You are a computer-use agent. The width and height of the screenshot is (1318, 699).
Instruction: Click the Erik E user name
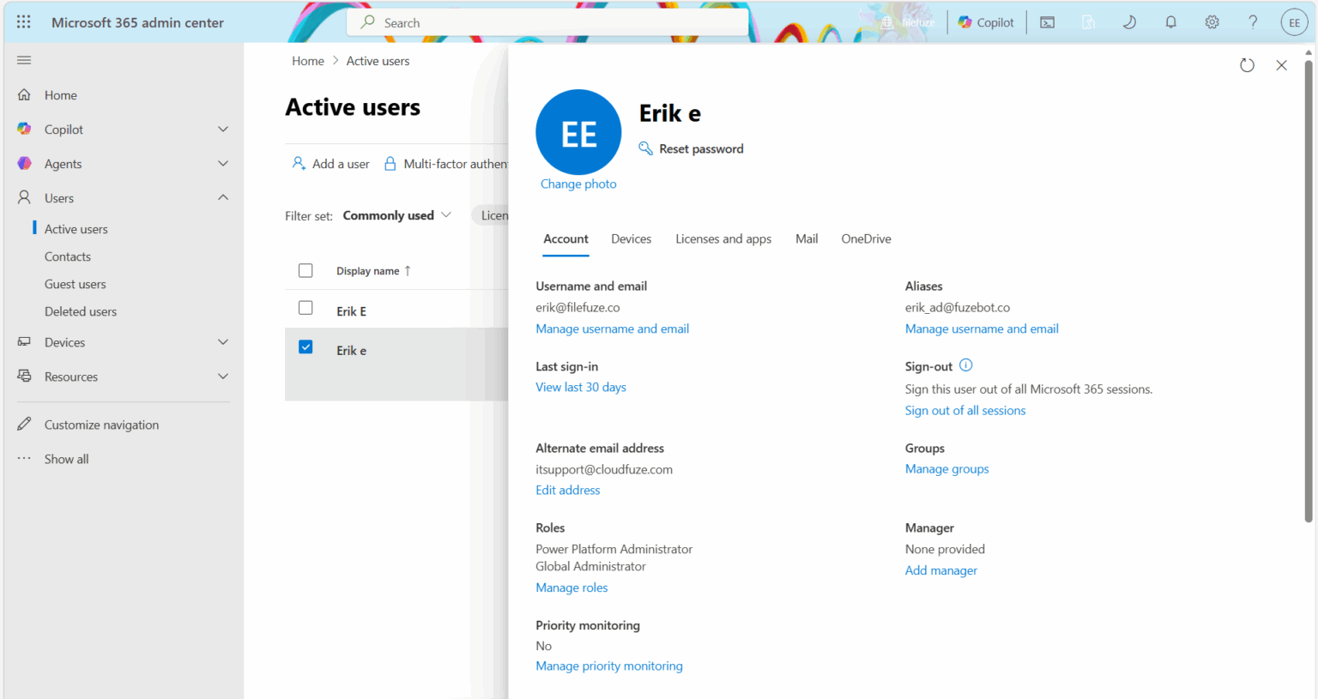coord(351,311)
